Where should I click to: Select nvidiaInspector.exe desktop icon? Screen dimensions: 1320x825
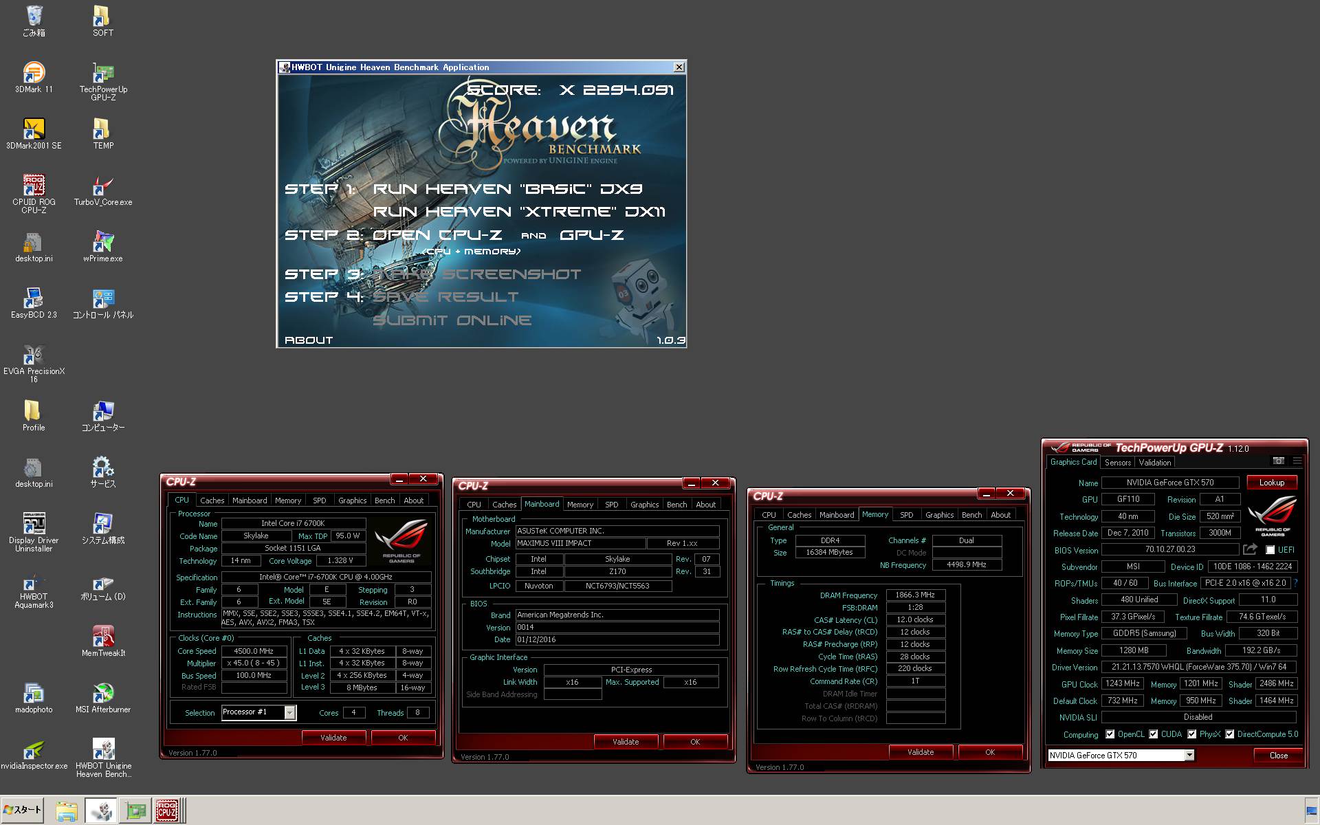click(x=34, y=753)
